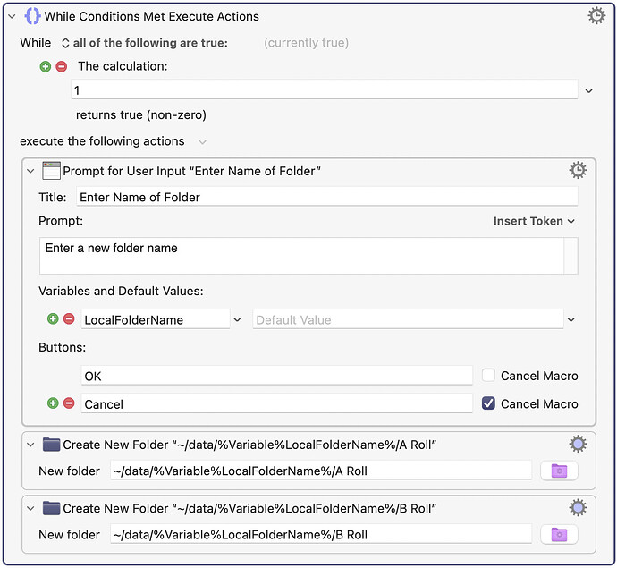Add a variable next to LocalFolderName
The image size is (617, 568).
[53, 319]
